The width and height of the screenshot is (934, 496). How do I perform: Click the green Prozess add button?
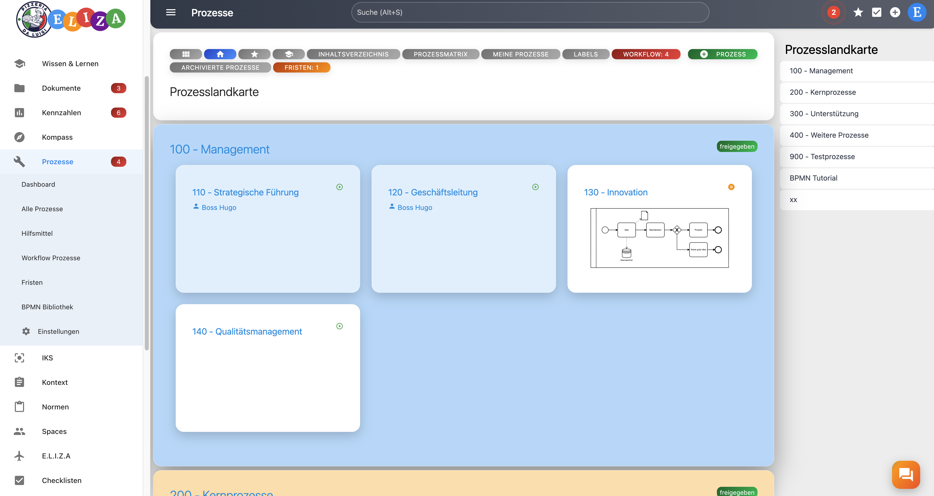pyautogui.click(x=722, y=54)
